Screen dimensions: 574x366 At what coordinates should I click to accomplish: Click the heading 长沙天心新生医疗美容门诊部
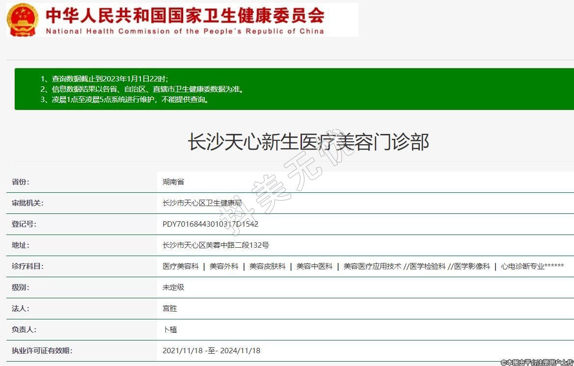click(x=308, y=142)
